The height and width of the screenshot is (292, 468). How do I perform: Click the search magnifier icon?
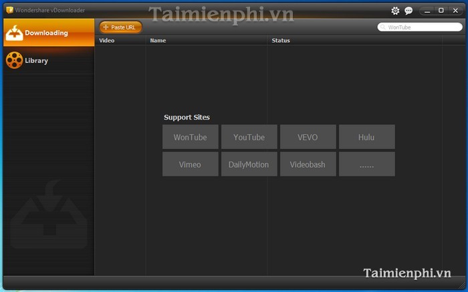tap(383, 27)
